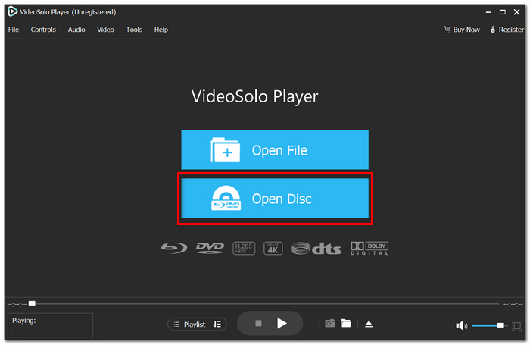Open the Tools menu
Viewport: 530px width, 345px height.
[x=134, y=30]
